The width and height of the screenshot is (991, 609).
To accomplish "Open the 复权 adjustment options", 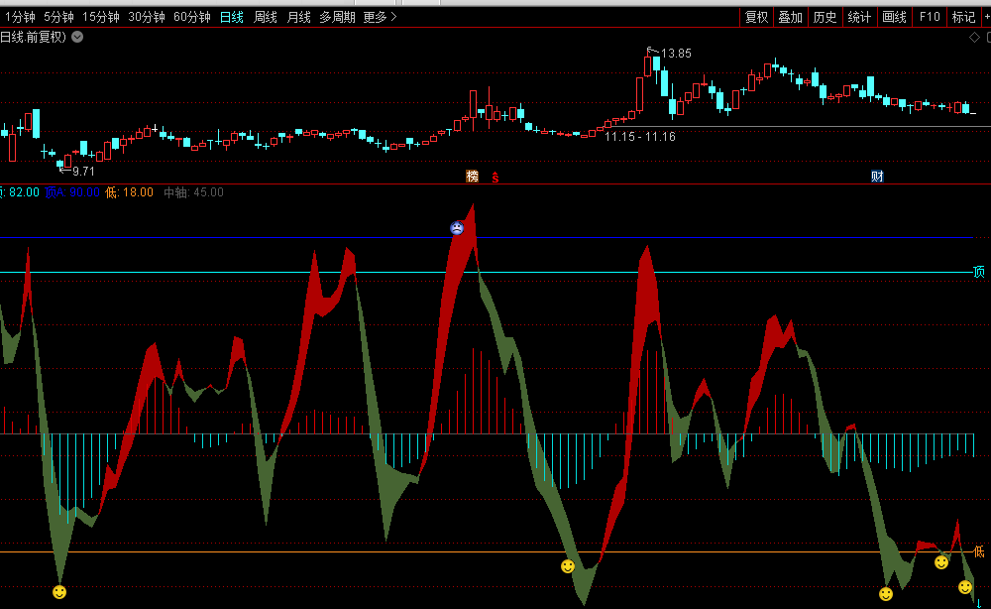I will (x=757, y=17).
